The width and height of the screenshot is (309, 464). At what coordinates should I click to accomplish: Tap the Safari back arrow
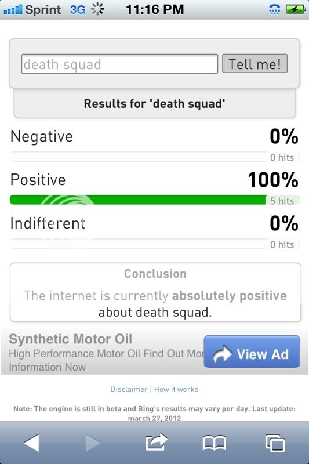(31, 443)
